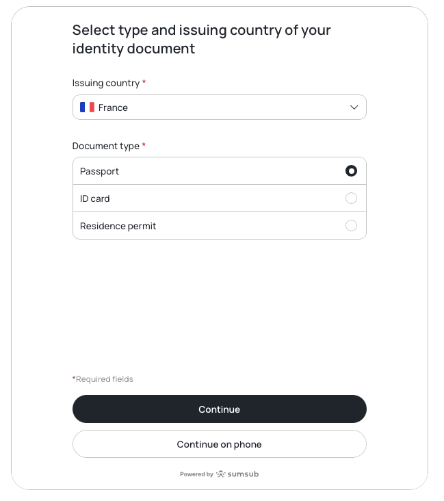Click the French flag icon
Viewport: 444px width, 501px height.
(x=87, y=107)
